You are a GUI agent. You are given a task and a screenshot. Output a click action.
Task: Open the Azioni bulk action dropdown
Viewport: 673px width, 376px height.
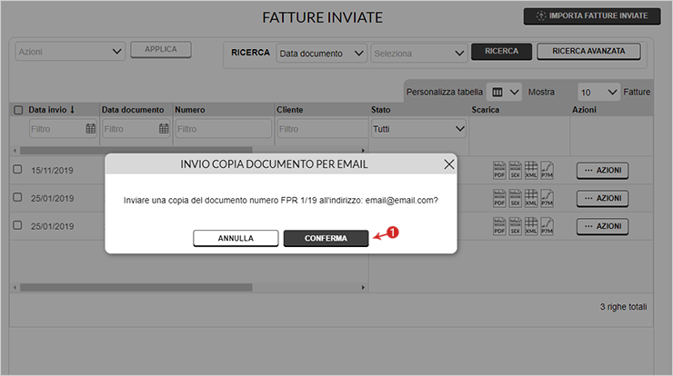70,52
